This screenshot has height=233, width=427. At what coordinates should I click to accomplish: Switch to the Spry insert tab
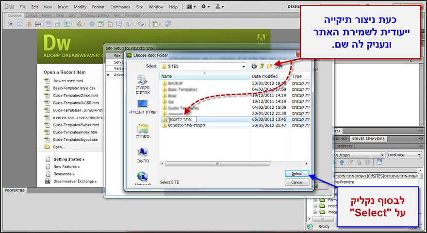click(x=72, y=15)
